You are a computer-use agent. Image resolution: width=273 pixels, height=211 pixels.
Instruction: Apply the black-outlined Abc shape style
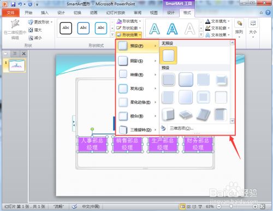(x=66, y=28)
